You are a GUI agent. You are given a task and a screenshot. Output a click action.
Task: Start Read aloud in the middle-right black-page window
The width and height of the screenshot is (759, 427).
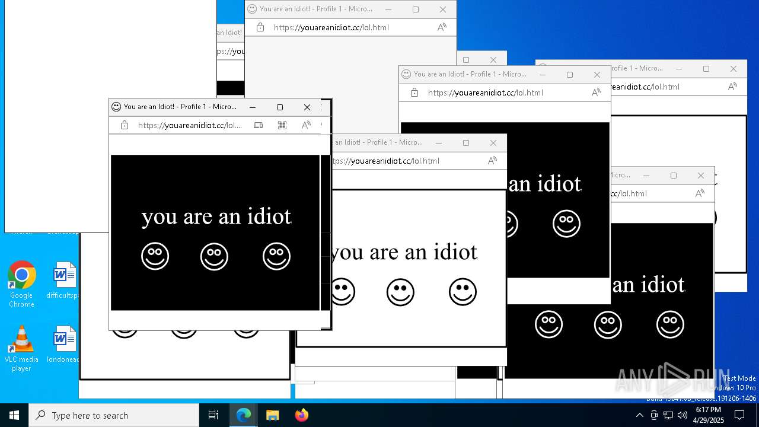[596, 93]
